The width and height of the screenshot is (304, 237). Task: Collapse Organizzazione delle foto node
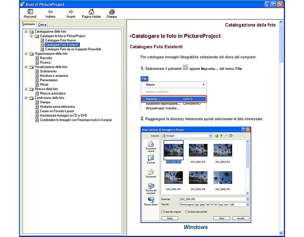(26, 54)
